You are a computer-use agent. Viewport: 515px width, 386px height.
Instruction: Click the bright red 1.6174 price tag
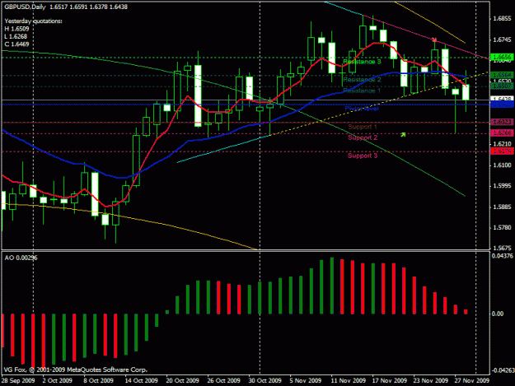502,151
